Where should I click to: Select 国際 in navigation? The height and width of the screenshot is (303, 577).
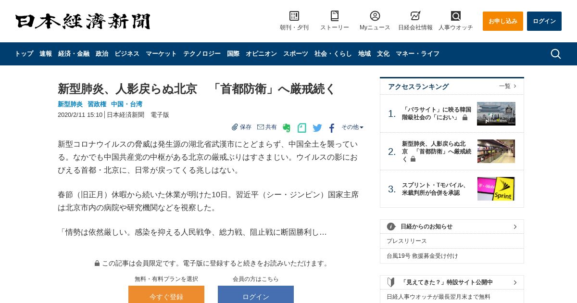233,54
